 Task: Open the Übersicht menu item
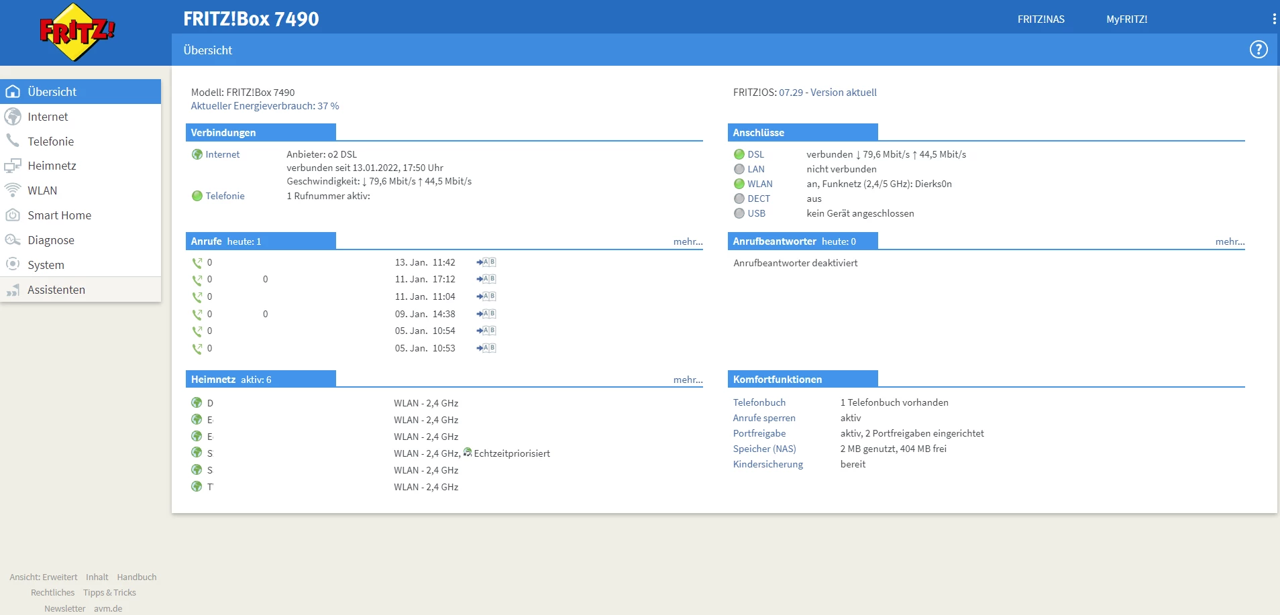(81, 92)
